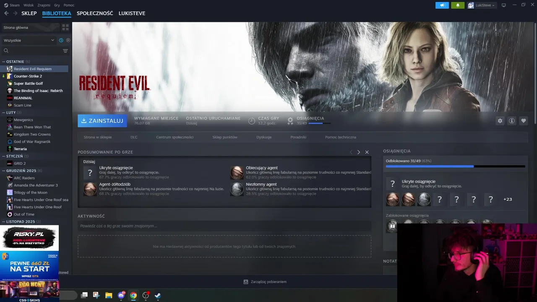This screenshot has height=302, width=537.
Task: Open Bean There Won That entry
Action: point(32,127)
